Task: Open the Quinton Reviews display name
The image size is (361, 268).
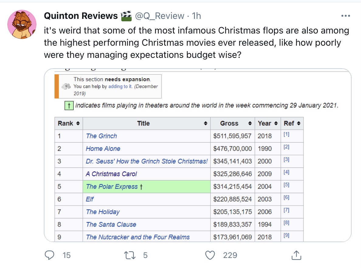Action: 81,16
